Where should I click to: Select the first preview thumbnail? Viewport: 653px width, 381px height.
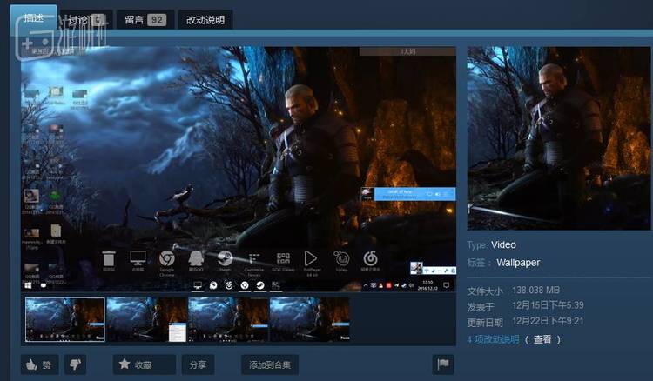coord(65,319)
